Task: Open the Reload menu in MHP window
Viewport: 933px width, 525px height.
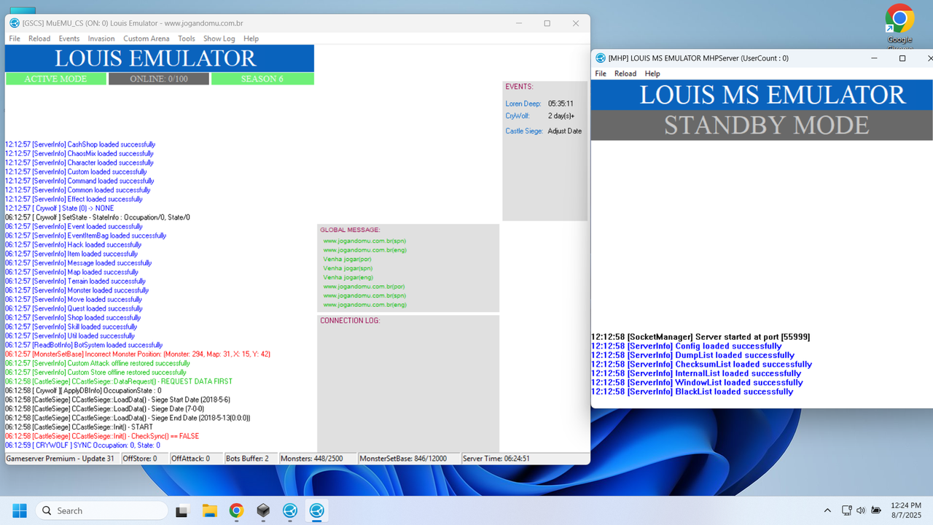Action: click(x=625, y=74)
